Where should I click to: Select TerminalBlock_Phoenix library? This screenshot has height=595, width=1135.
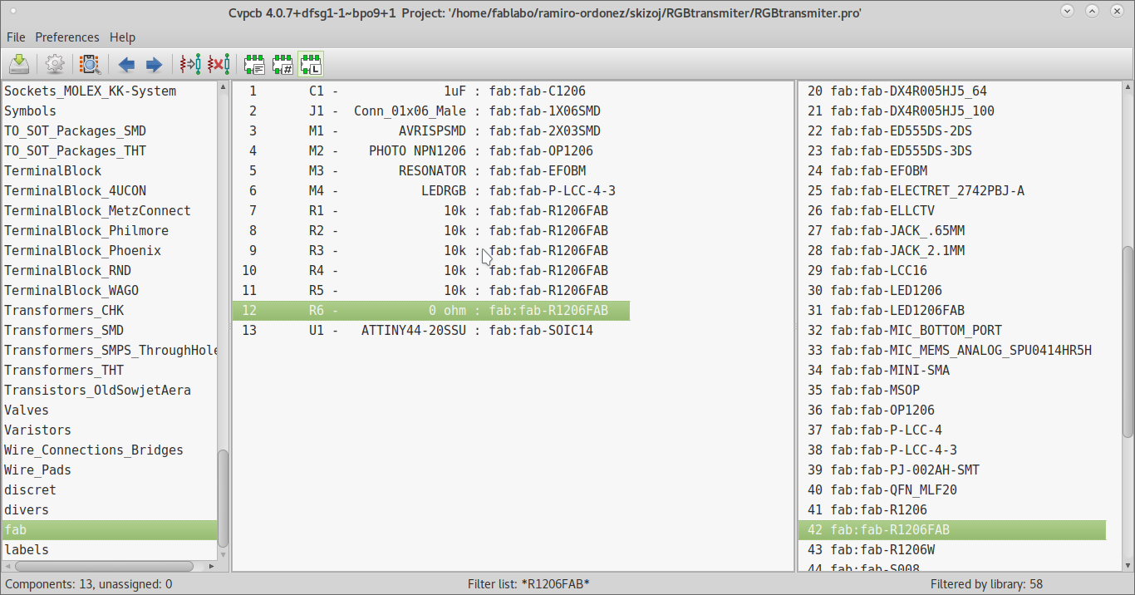point(109,250)
